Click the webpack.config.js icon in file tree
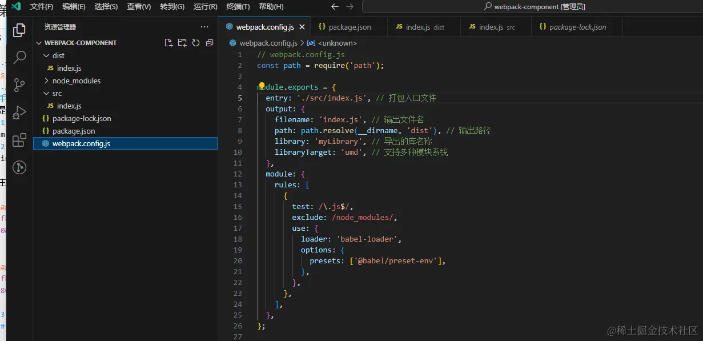Viewport: 703px width, 341px height. [x=46, y=143]
